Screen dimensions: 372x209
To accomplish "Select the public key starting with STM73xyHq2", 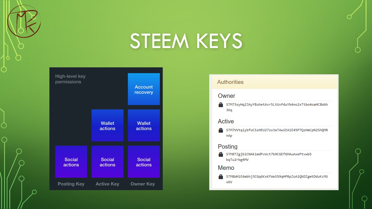I will (x=277, y=107).
